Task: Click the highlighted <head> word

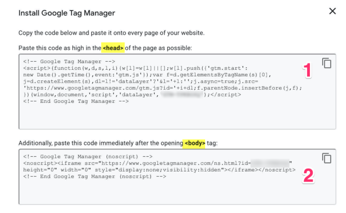Action: [113, 48]
